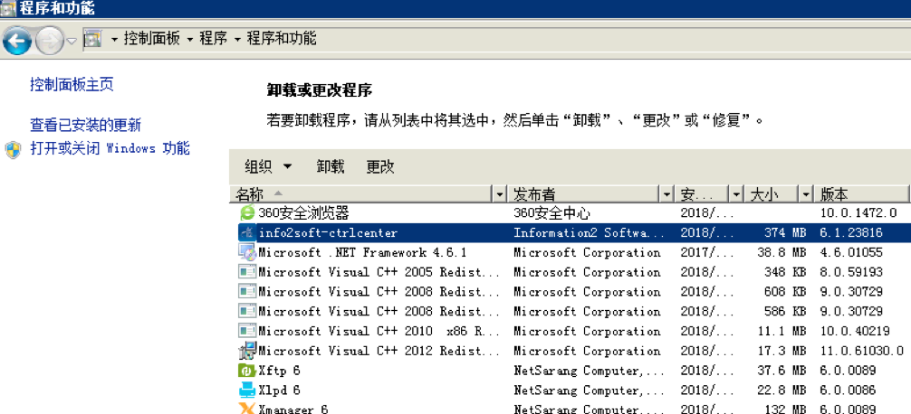Click the Xmanager 6 program icon
Viewport: 911px width, 414px height.
[247, 409]
